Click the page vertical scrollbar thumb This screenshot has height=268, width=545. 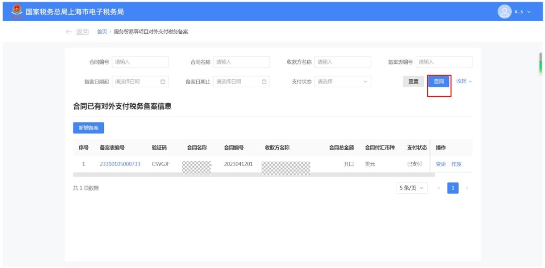coord(540,63)
